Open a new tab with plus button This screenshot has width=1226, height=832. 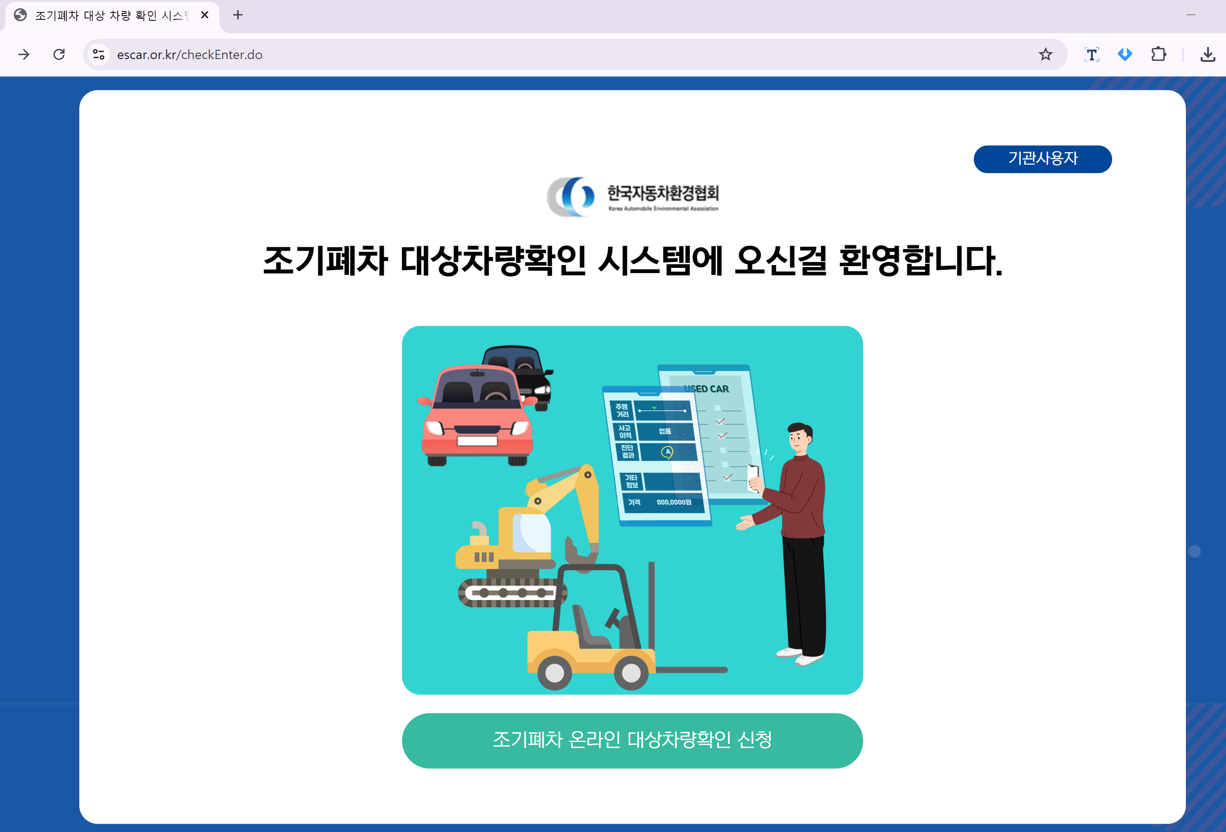[238, 15]
